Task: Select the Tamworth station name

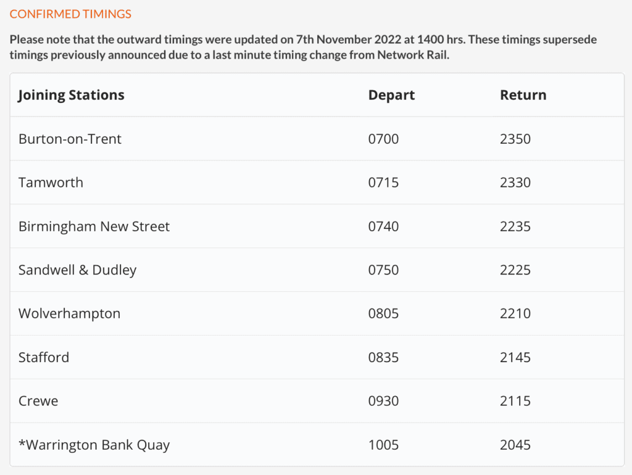Action: coord(51,183)
